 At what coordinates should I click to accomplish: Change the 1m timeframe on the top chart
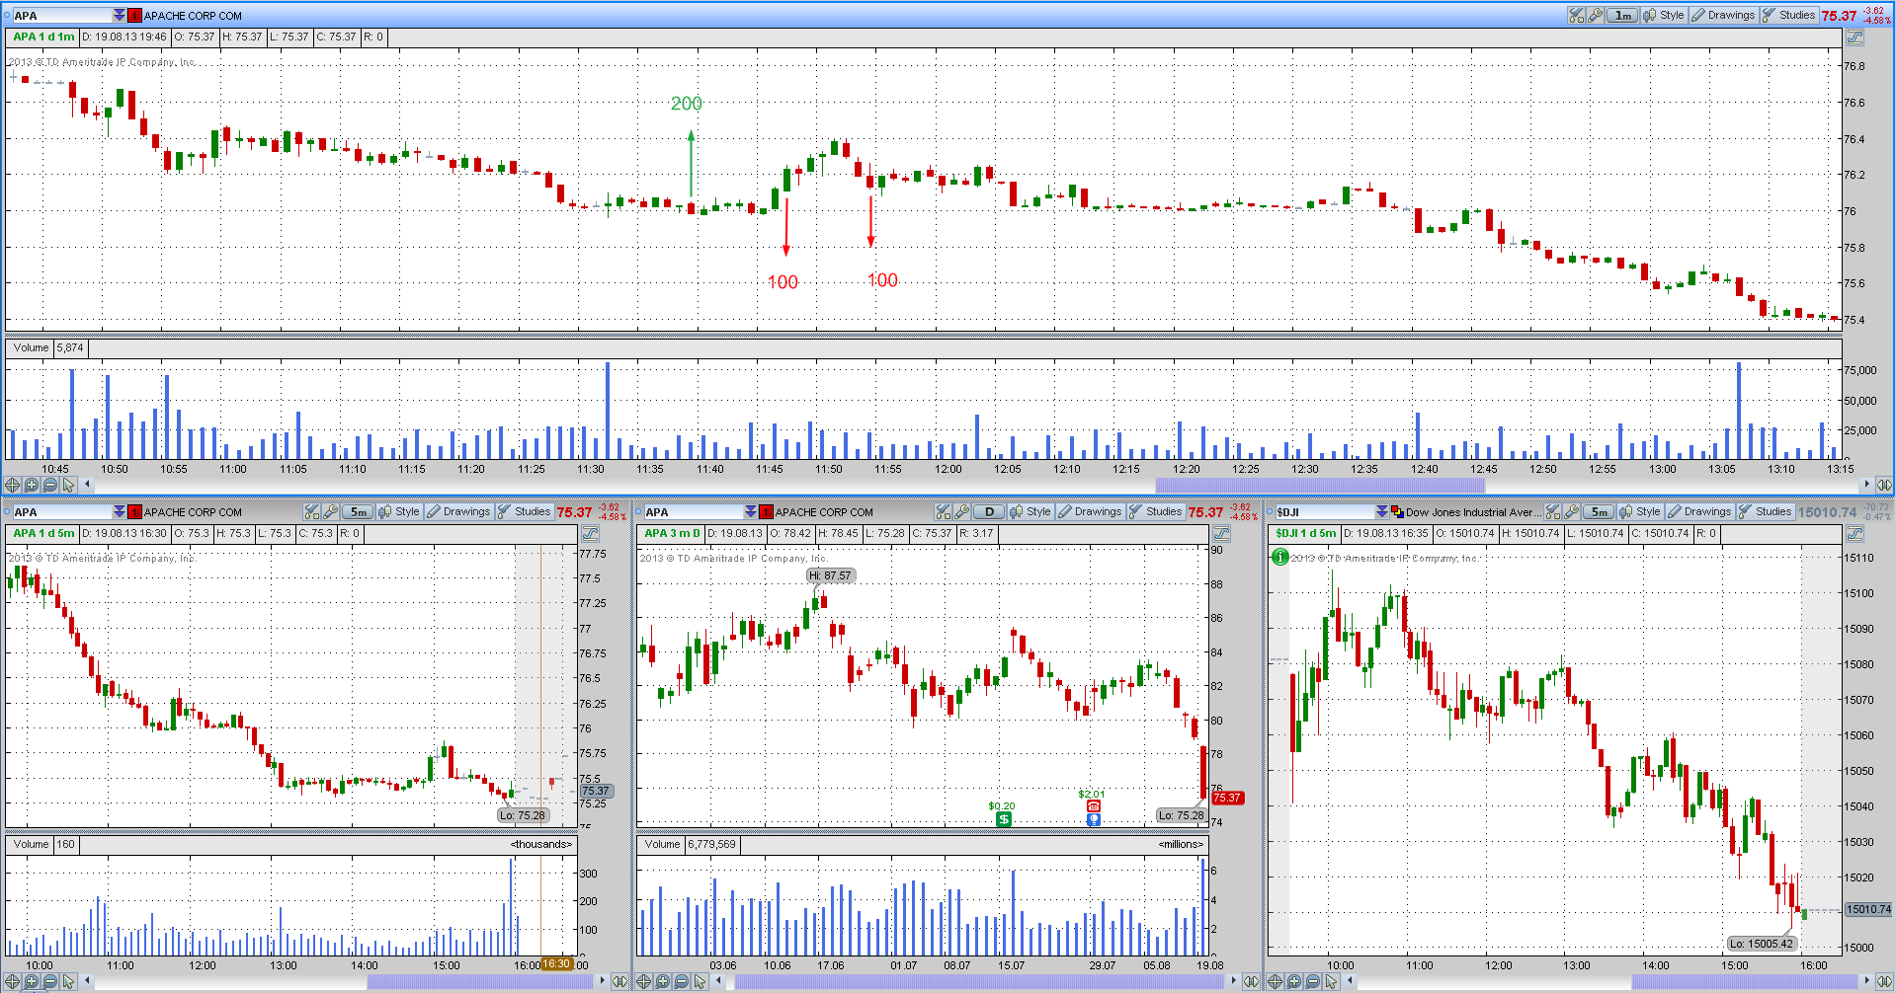point(1622,15)
